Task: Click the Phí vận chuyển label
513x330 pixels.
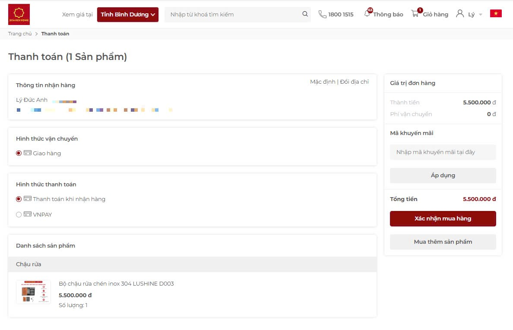Action: [x=411, y=114]
